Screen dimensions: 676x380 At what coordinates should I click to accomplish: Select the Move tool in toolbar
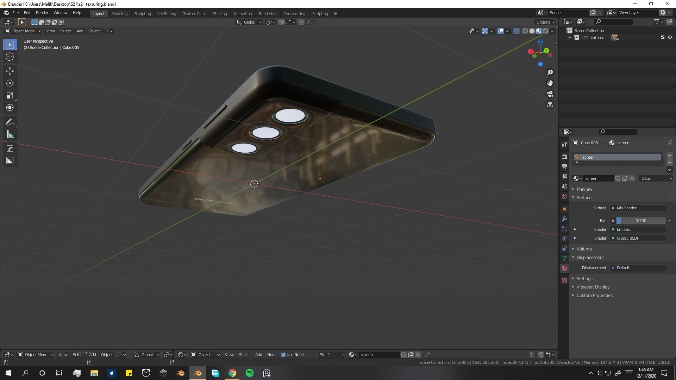(x=10, y=71)
